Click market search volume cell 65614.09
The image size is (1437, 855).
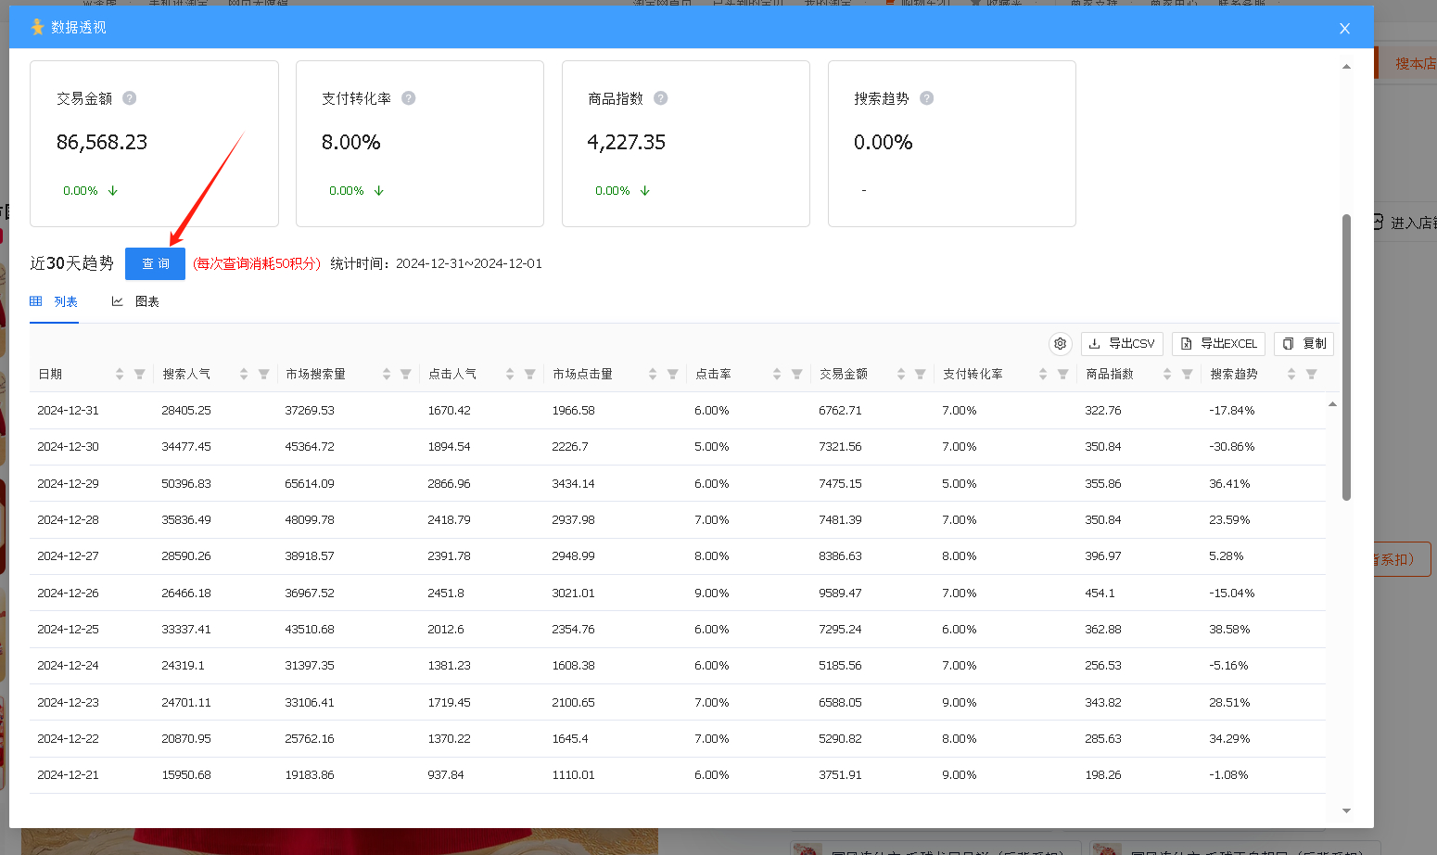310,484
